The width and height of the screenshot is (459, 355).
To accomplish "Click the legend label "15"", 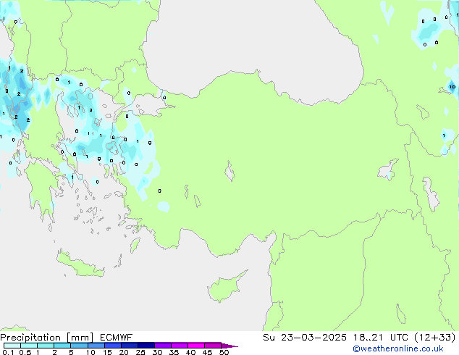I will [107, 352].
